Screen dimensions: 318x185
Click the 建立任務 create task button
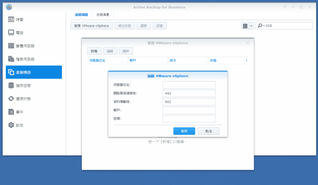pyautogui.click(x=125, y=26)
